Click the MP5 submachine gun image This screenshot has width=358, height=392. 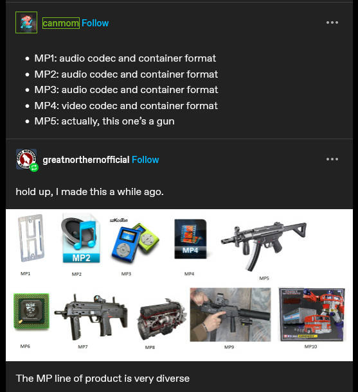264,246
